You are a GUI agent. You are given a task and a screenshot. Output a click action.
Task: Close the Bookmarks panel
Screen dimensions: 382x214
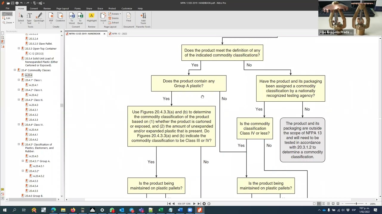[x=61, y=31]
